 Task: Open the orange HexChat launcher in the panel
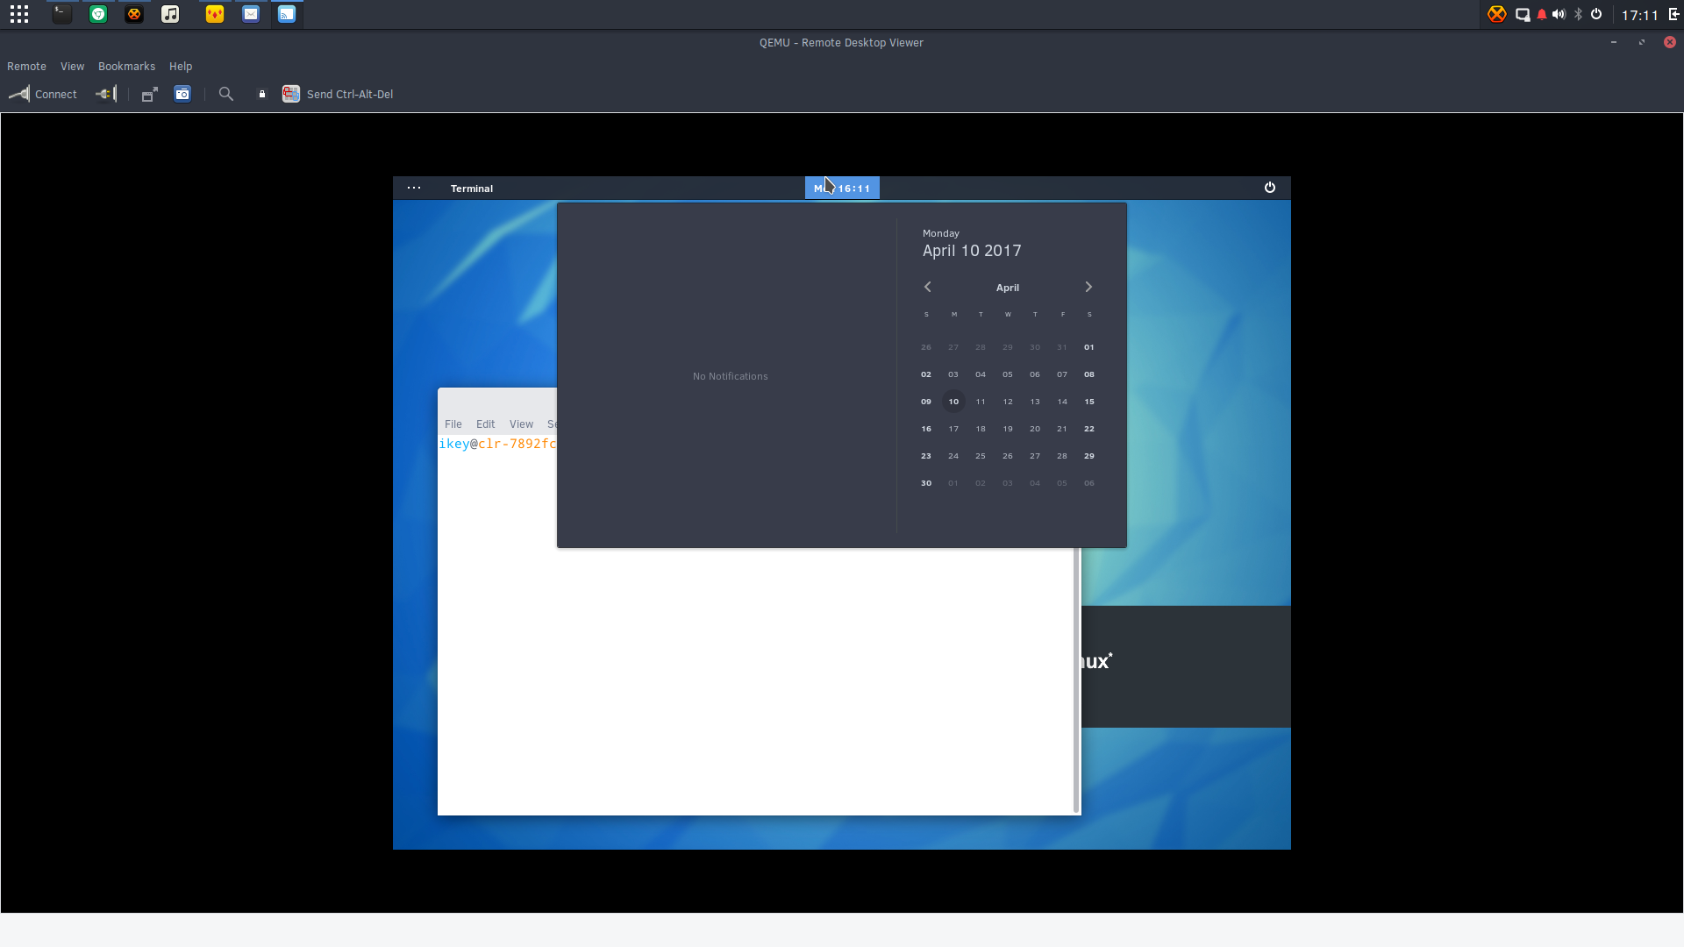(x=134, y=14)
